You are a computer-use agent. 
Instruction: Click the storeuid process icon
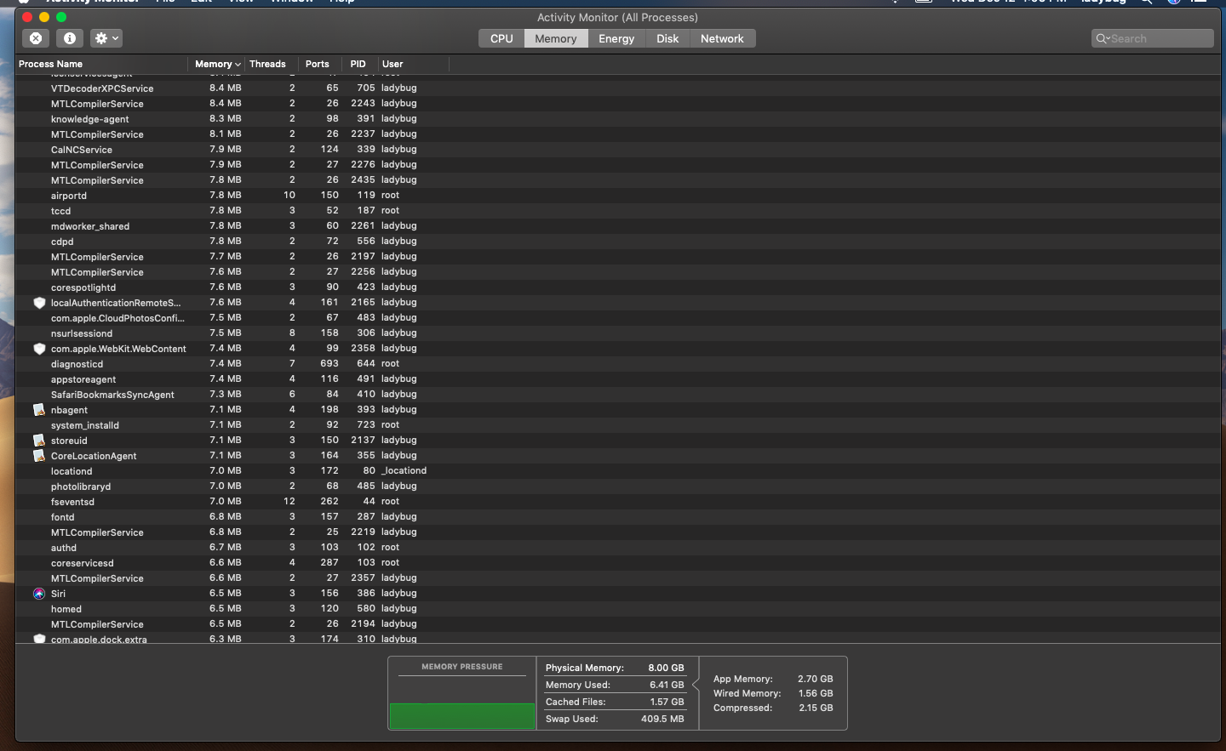pos(39,441)
